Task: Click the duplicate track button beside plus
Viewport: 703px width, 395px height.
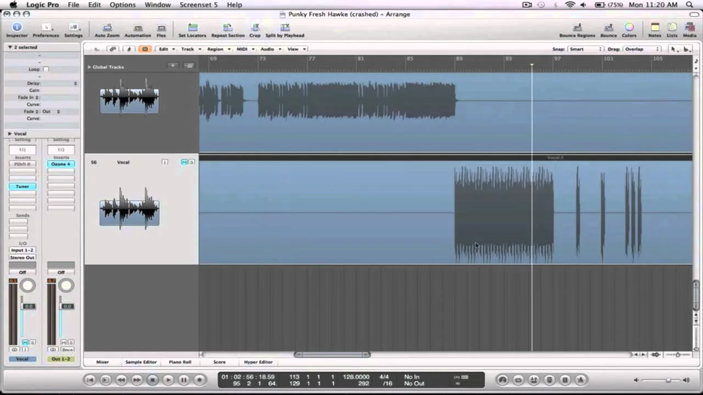Action: [x=189, y=66]
